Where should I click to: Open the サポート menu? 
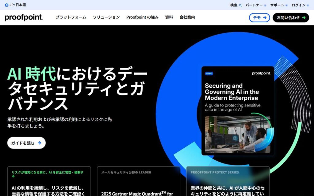click(x=279, y=5)
